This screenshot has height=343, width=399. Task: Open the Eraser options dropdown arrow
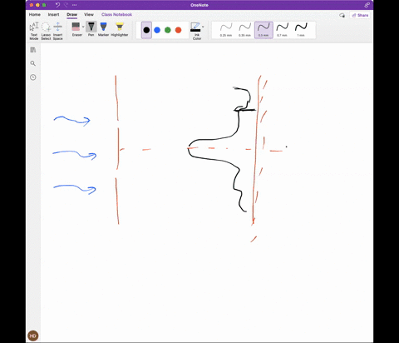point(83,27)
